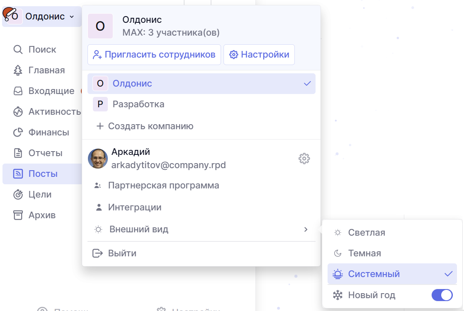
Task: Open user profile settings gear next to Аркадий
Action: tap(304, 159)
